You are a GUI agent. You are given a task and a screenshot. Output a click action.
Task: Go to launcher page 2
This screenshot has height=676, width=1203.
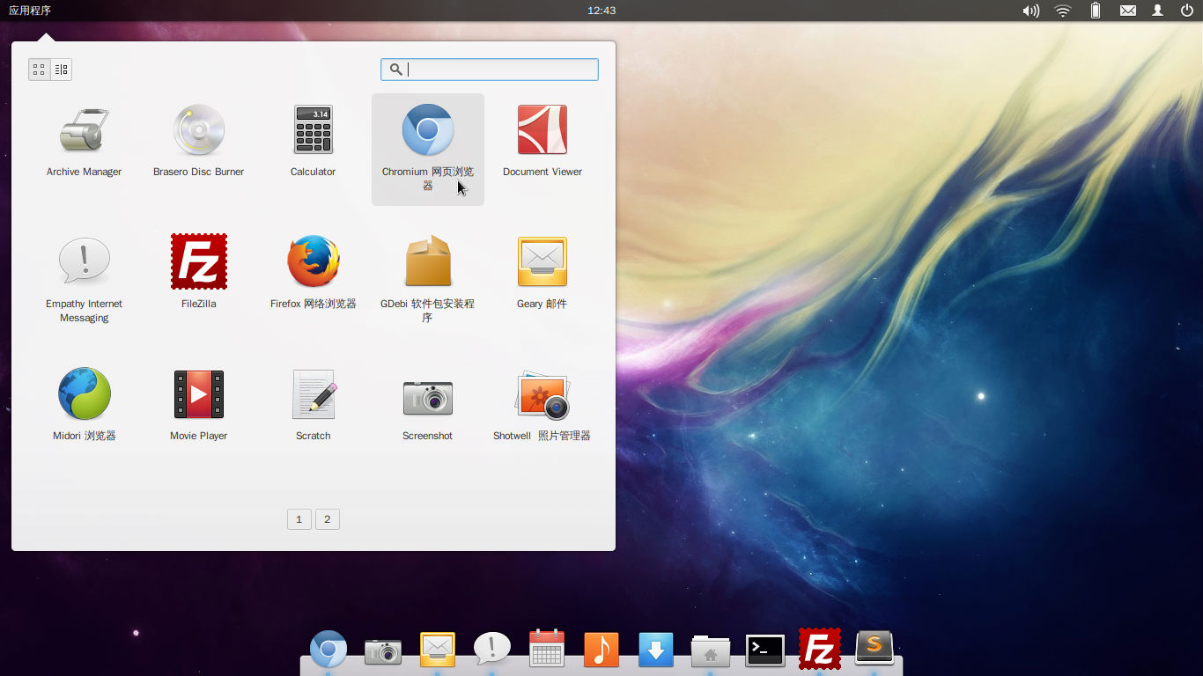click(327, 519)
